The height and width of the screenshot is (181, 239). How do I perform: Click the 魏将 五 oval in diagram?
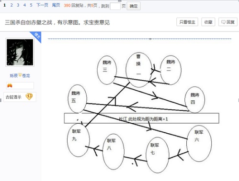tap(77, 98)
